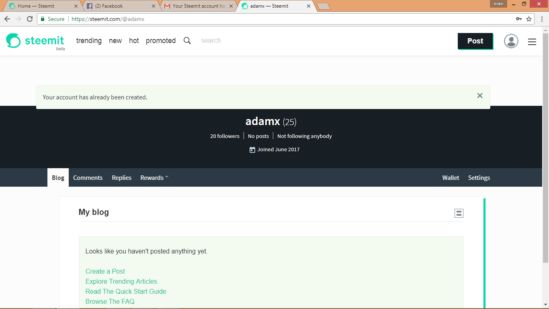Screen dimensions: 549x309
Task: Close the Home — Steemit tab
Action: point(76,6)
